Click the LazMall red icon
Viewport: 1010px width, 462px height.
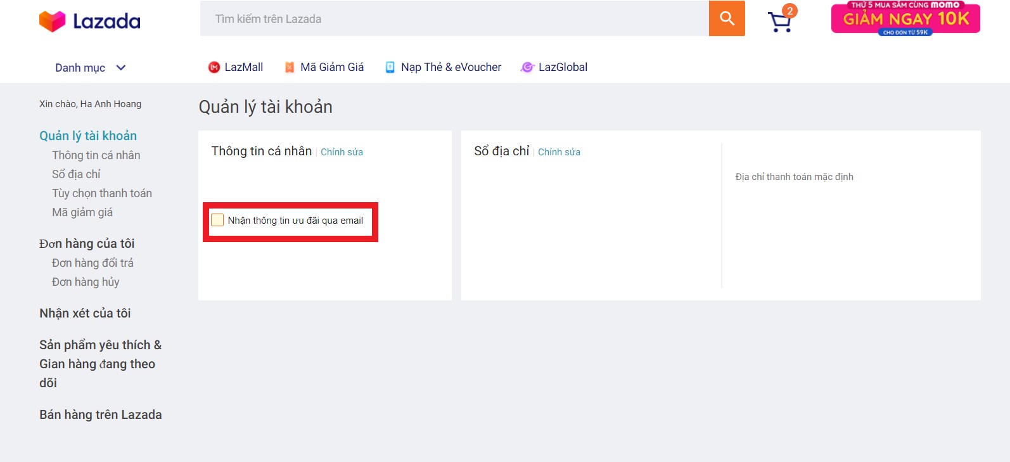pos(214,67)
